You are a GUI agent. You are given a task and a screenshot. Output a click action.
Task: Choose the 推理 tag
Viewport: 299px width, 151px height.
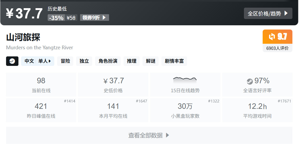pyautogui.click(x=131, y=61)
